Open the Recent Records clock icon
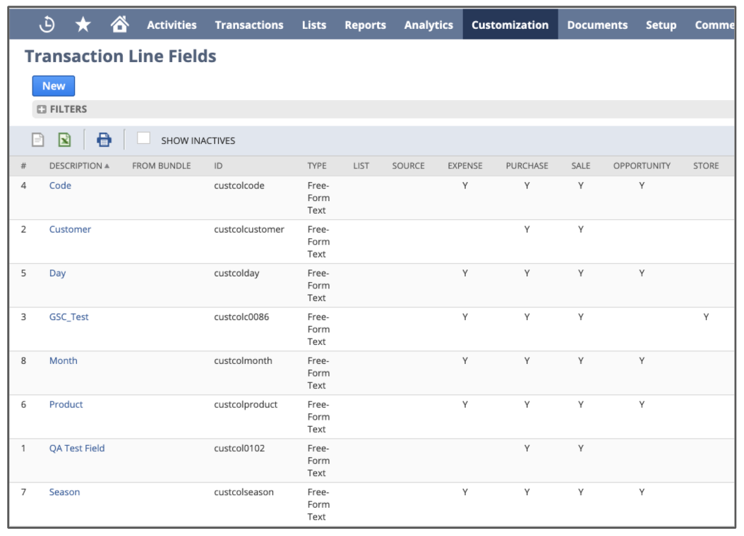Viewport: 744px width, 536px height. tap(47, 25)
